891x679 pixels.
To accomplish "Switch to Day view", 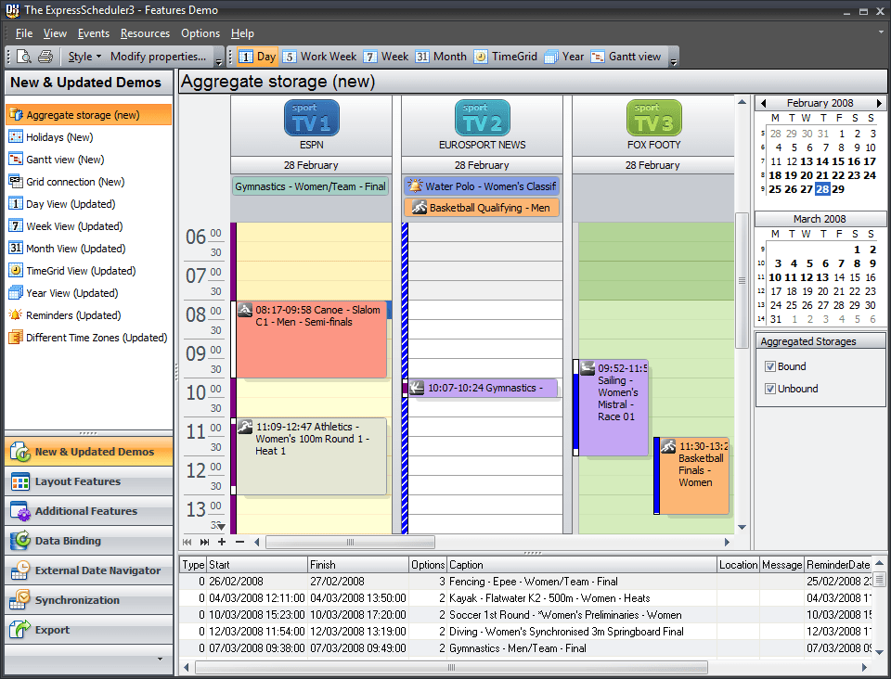I will click(x=257, y=57).
